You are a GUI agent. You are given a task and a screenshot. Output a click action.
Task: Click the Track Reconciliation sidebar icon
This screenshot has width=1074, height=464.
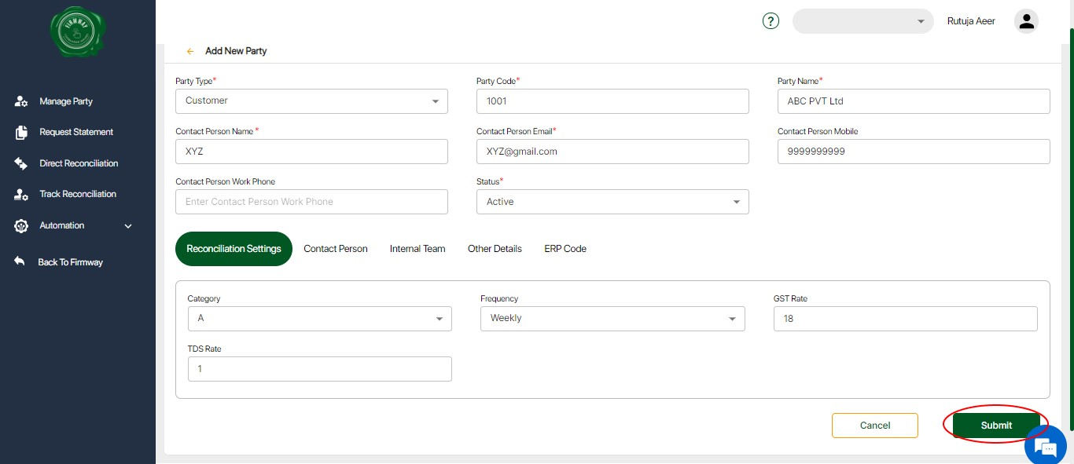click(22, 195)
